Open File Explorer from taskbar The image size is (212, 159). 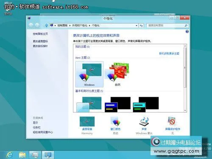(22, 155)
